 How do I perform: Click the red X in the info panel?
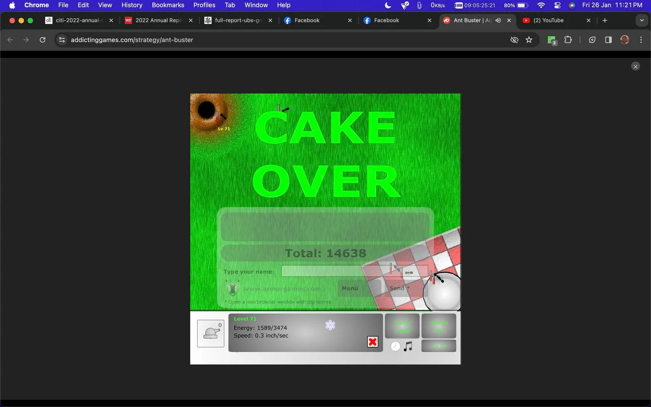point(373,342)
